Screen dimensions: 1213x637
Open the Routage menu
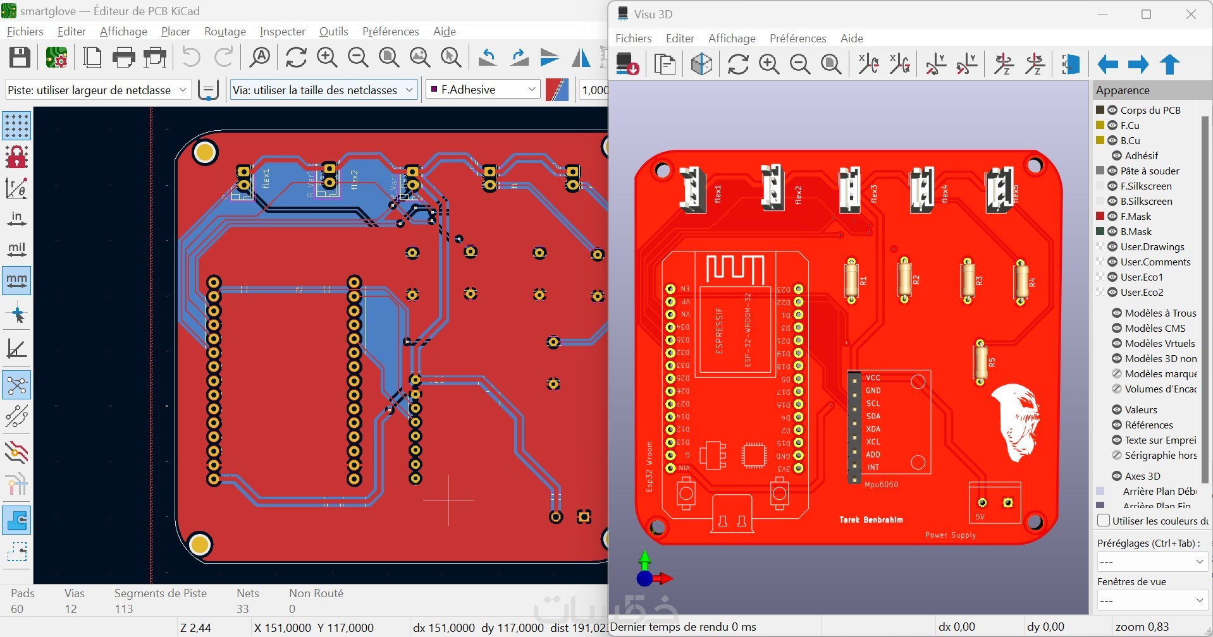pyautogui.click(x=225, y=32)
